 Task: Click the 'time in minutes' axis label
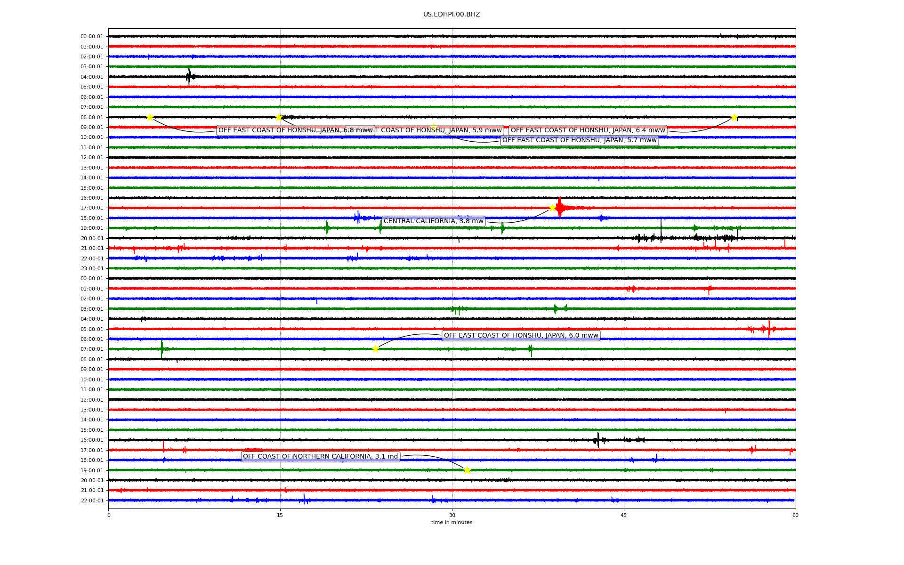[x=452, y=522]
